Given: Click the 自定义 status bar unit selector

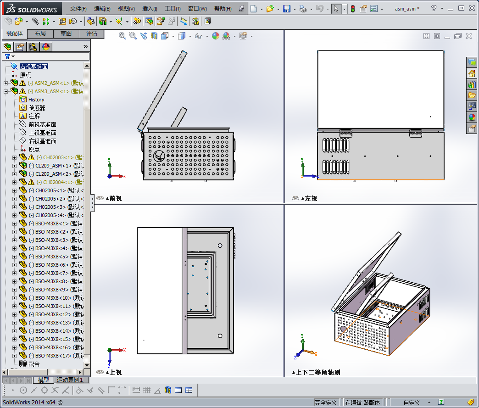Looking at the screenshot, I should point(412,402).
